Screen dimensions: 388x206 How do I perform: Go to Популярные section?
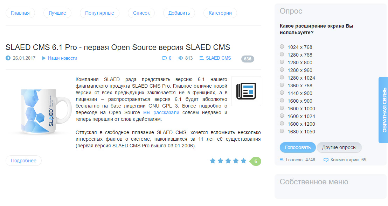click(99, 13)
